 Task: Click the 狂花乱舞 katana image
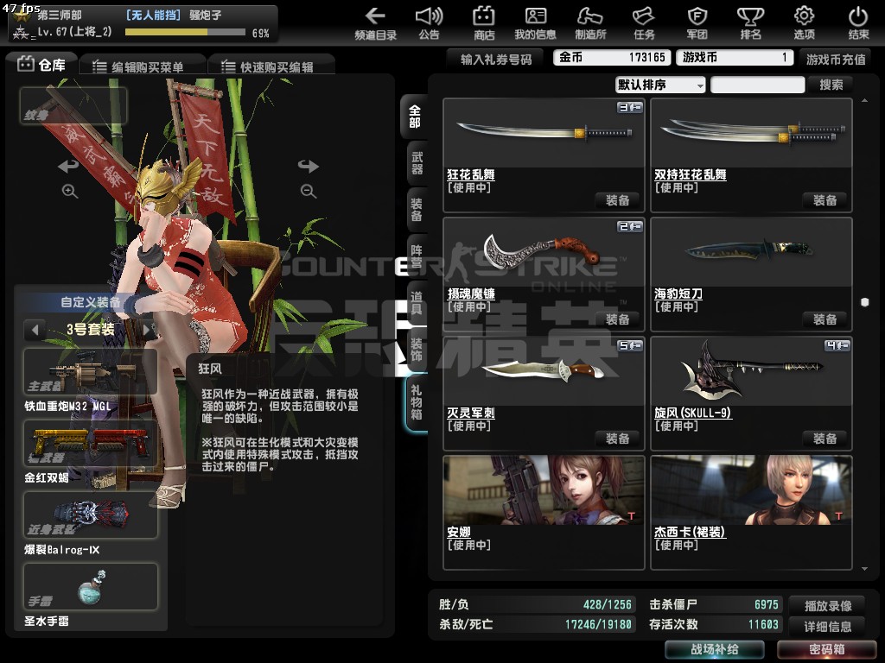(544, 133)
